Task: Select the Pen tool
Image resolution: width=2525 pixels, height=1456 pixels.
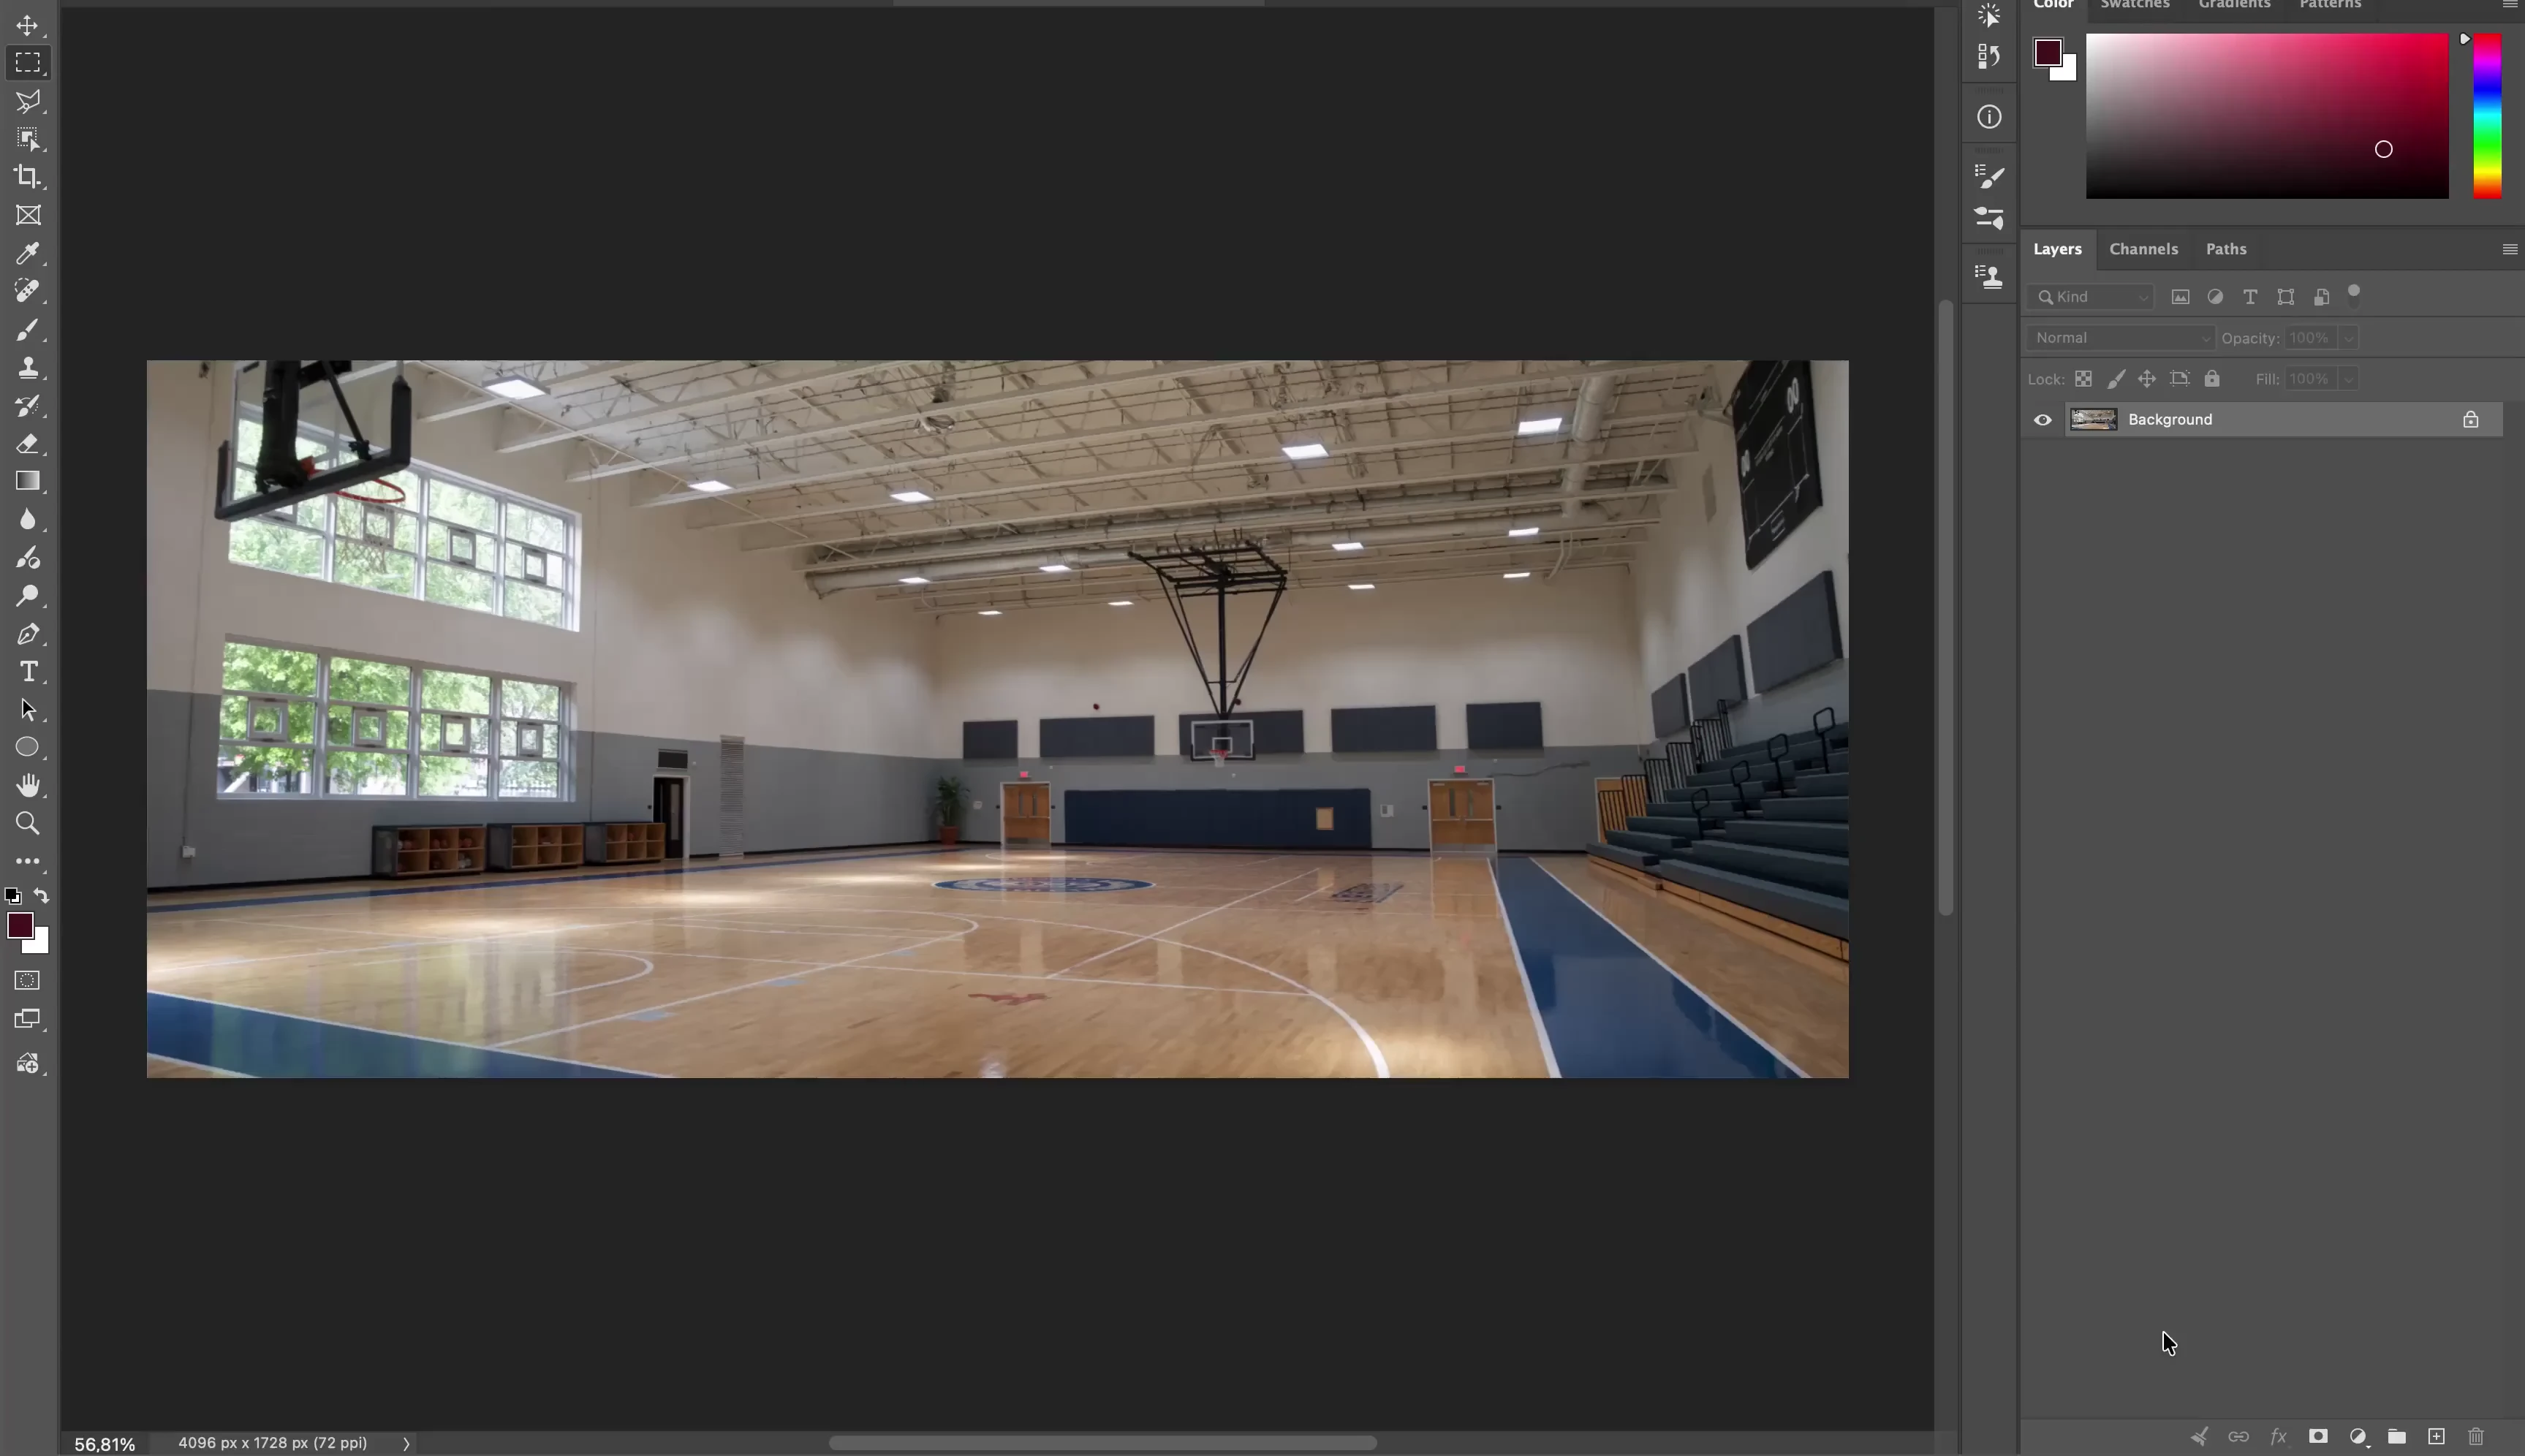Action: pos(28,634)
